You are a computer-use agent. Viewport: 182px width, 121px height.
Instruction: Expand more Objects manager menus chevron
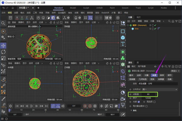(163, 21)
